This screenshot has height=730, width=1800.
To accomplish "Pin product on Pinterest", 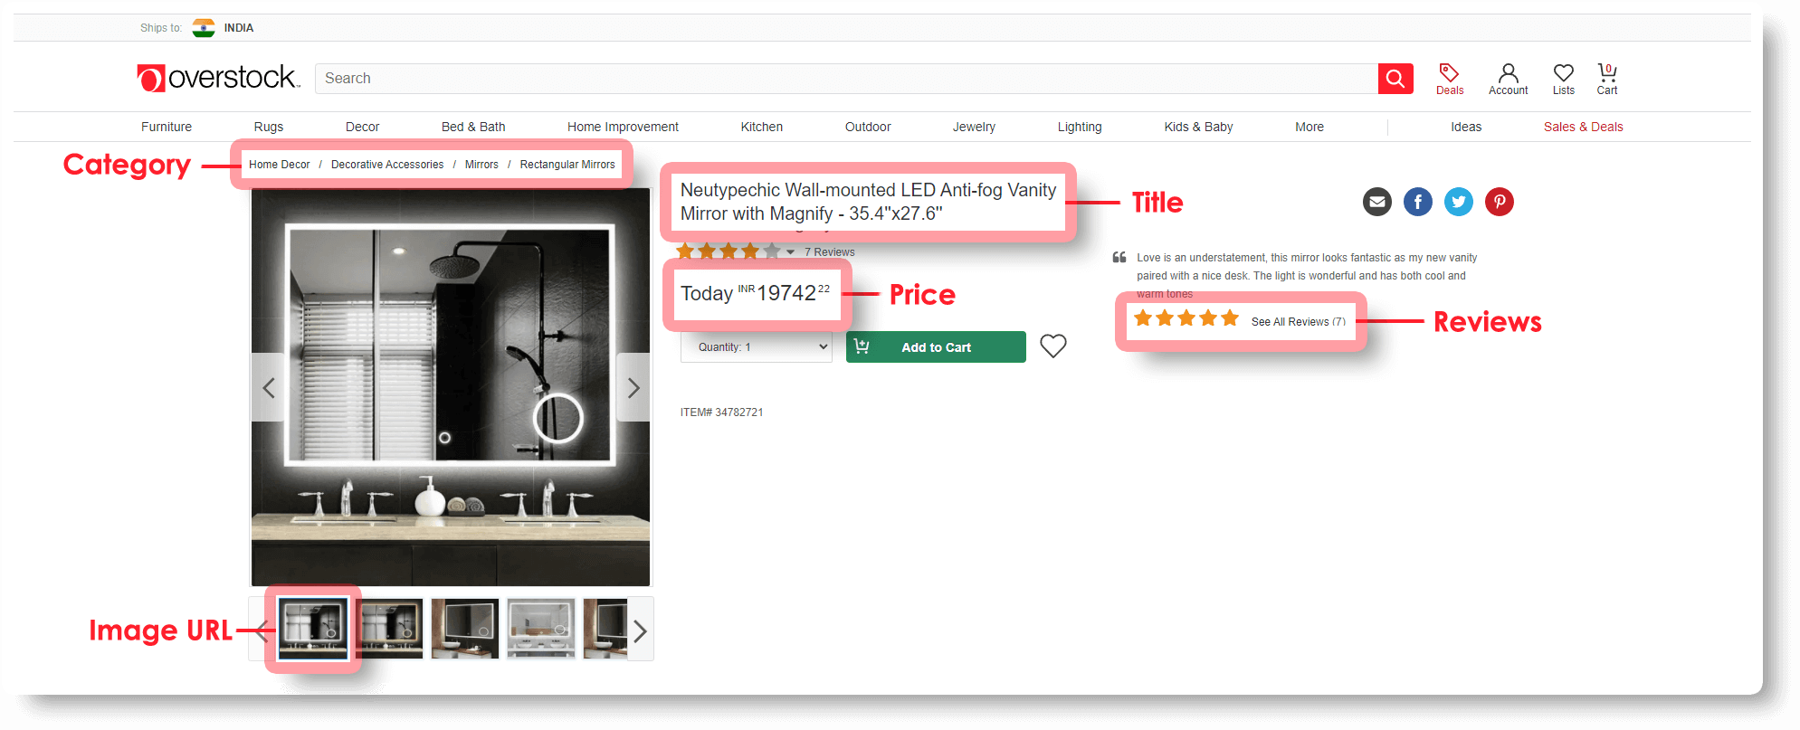I will (1500, 202).
